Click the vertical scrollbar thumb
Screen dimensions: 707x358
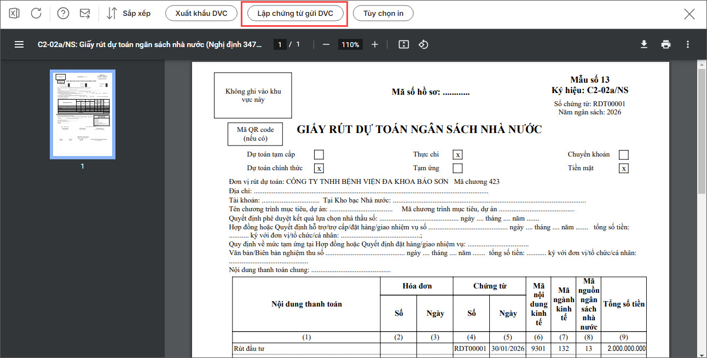coord(702,130)
